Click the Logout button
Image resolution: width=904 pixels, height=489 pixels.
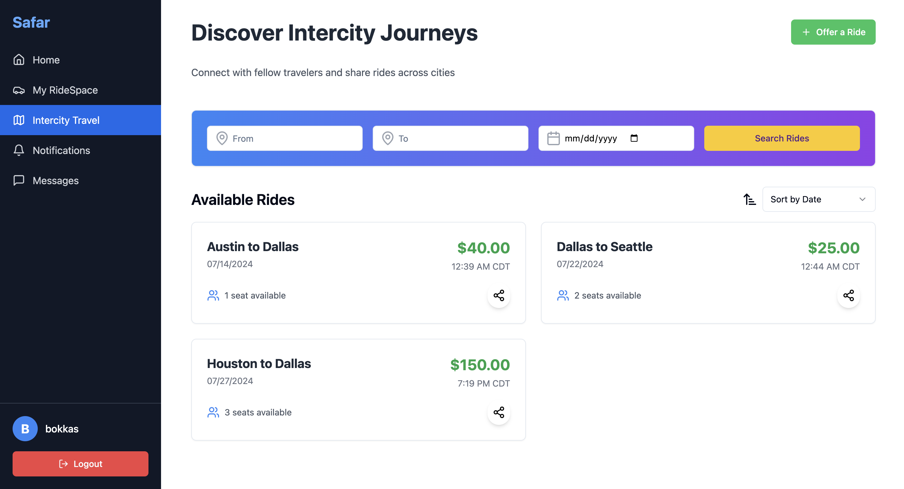(x=80, y=464)
